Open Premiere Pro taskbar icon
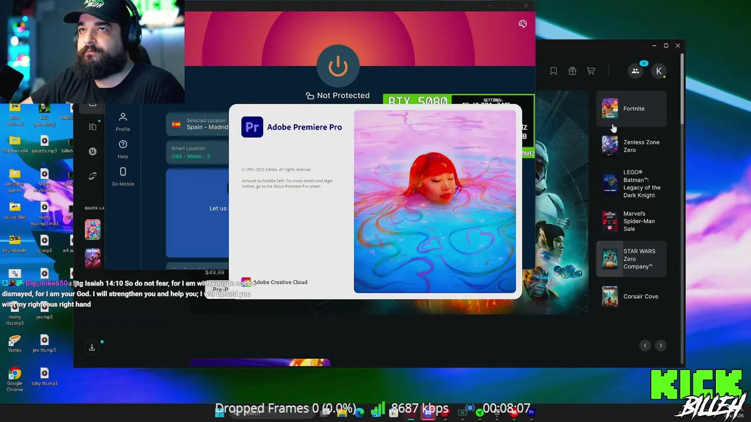The image size is (751, 422). (531, 413)
